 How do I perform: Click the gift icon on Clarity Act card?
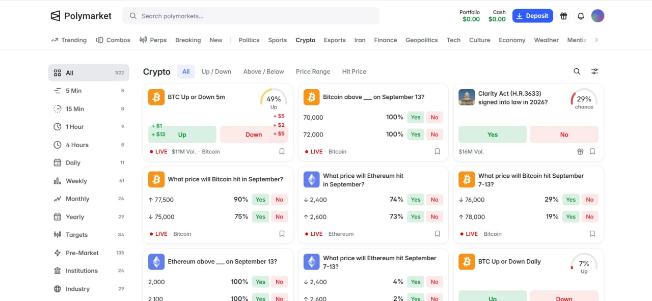pos(580,151)
